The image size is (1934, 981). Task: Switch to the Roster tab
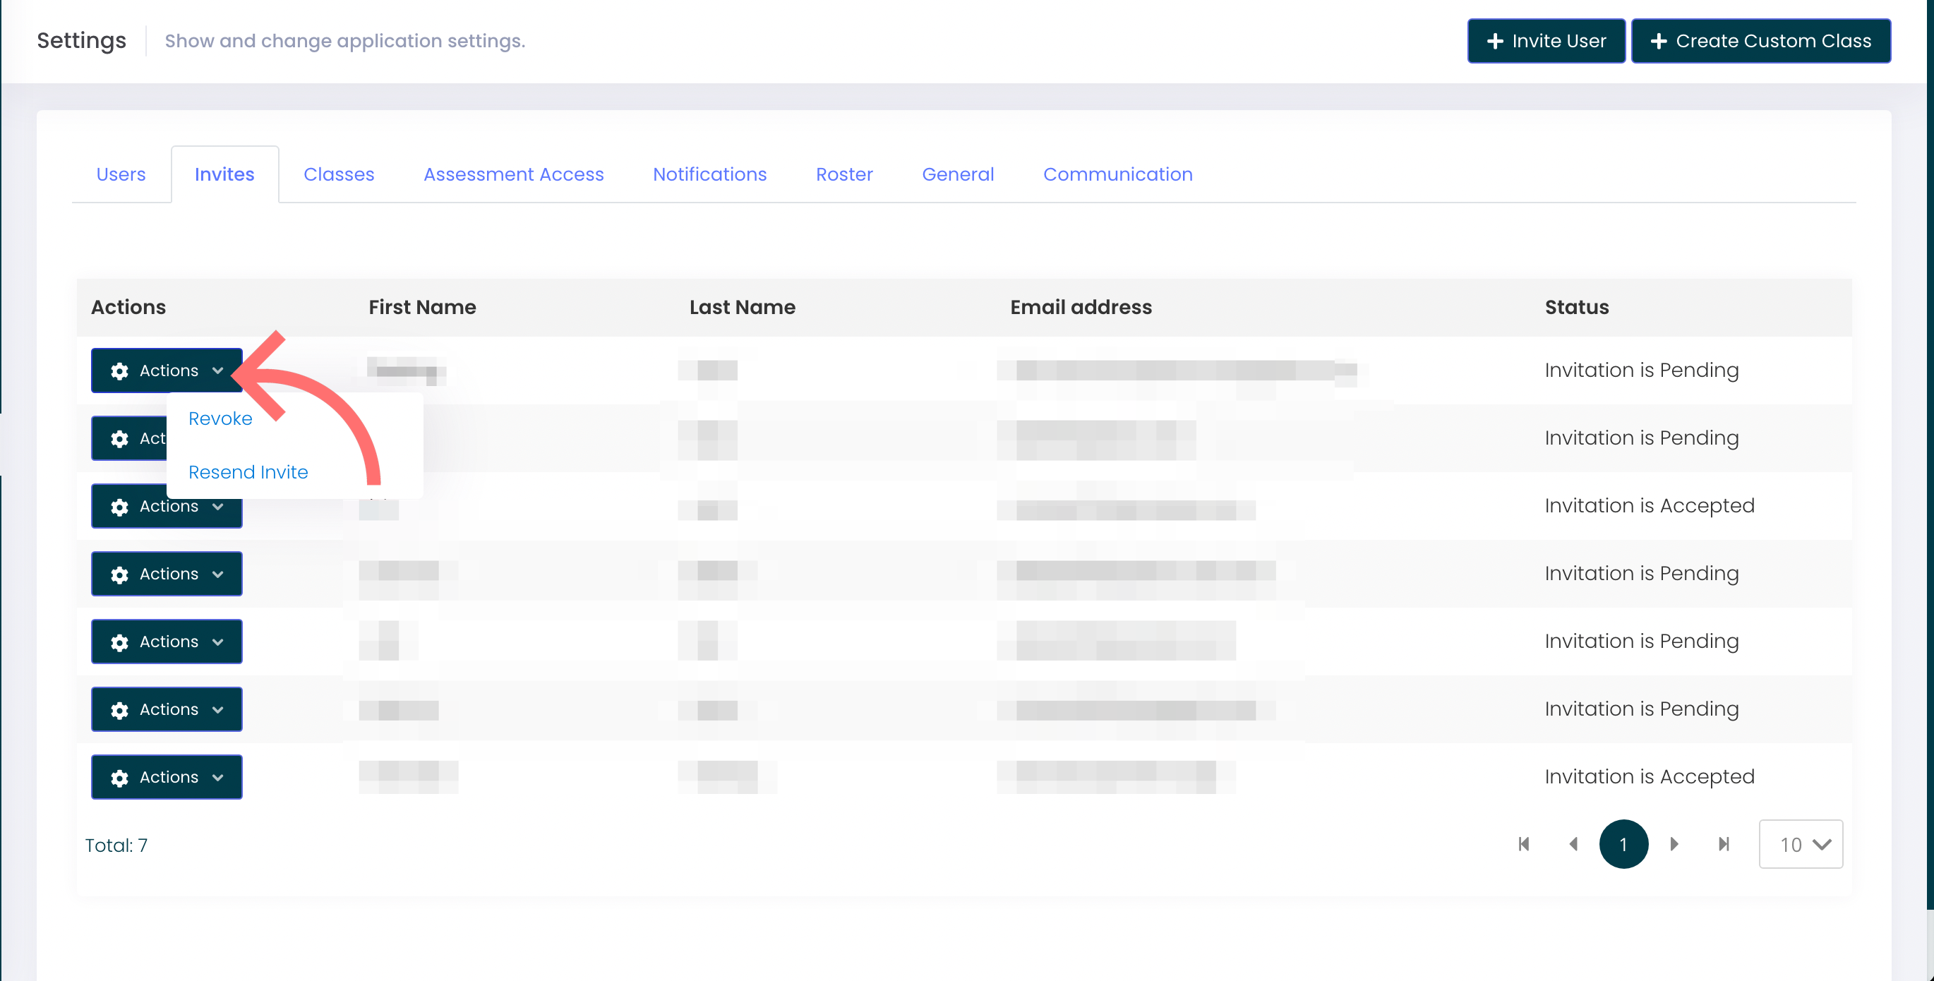[844, 174]
